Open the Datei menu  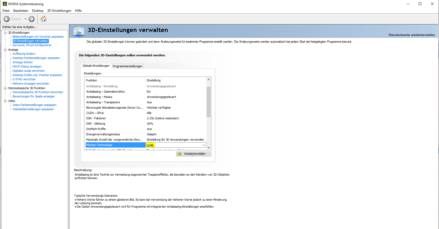click(x=6, y=11)
